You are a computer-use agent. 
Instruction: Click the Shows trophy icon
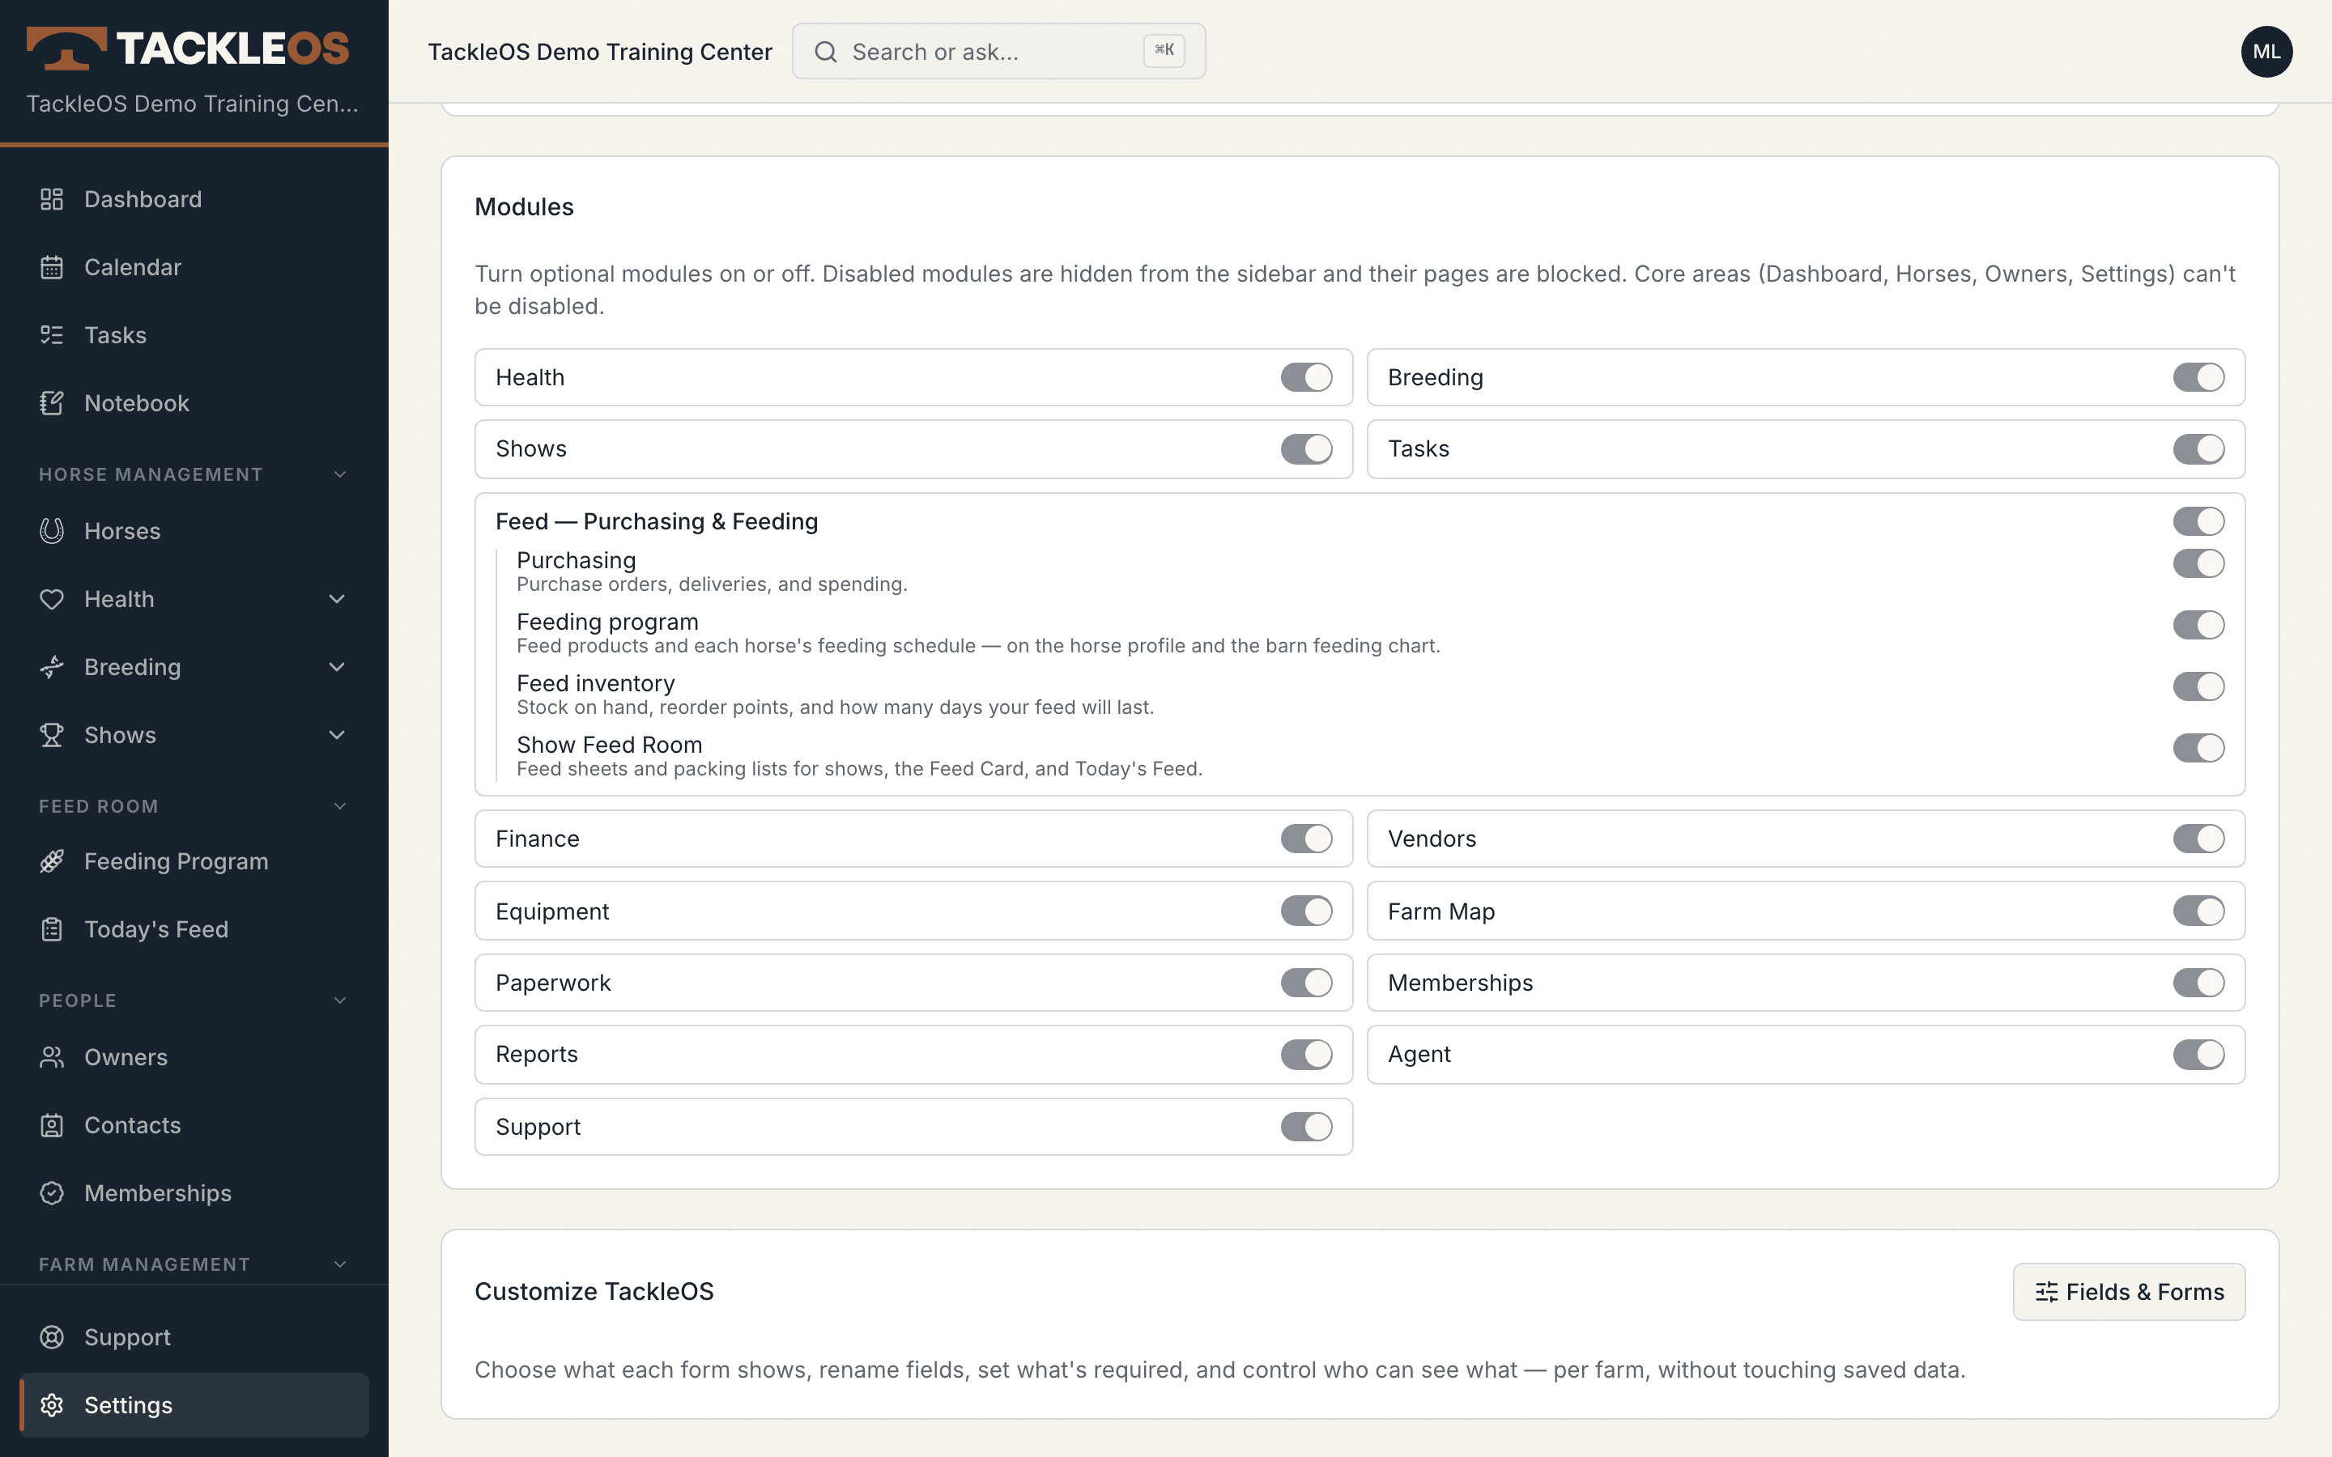click(x=52, y=735)
